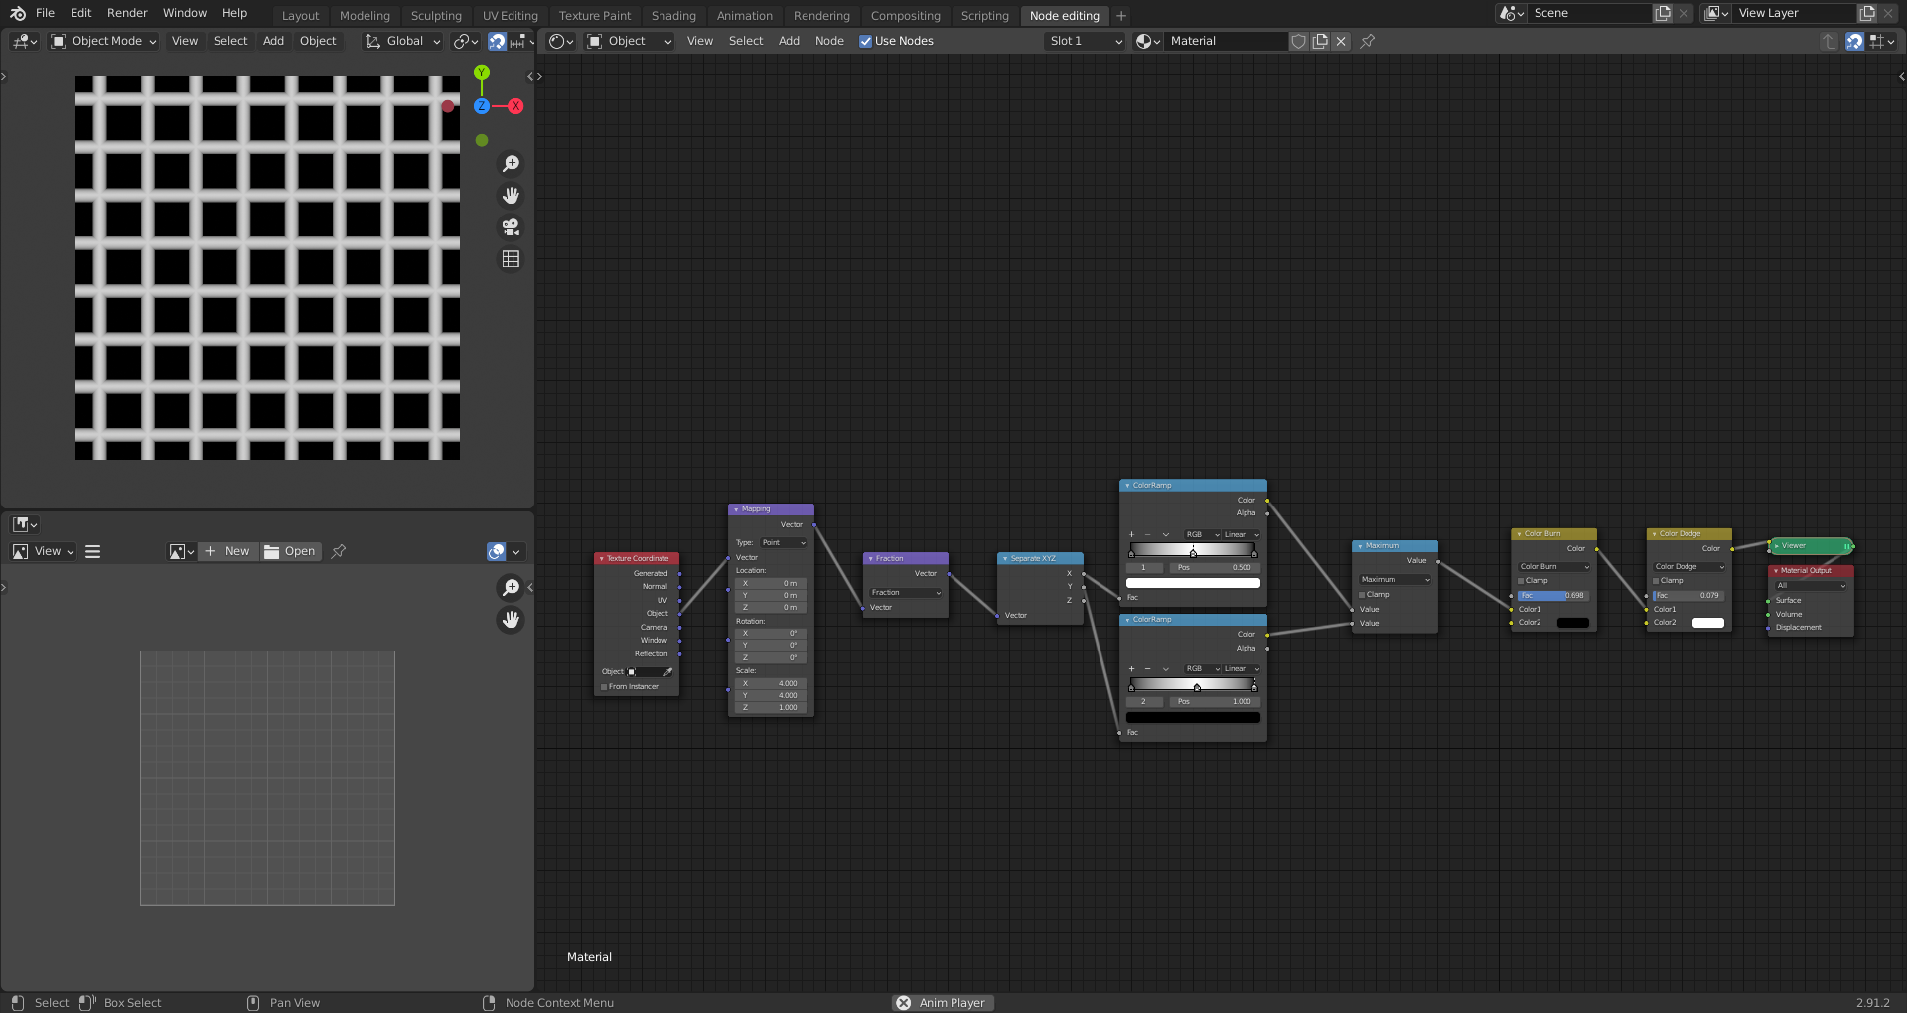Click Open image button in image editor
The image size is (1907, 1013).
[291, 551]
